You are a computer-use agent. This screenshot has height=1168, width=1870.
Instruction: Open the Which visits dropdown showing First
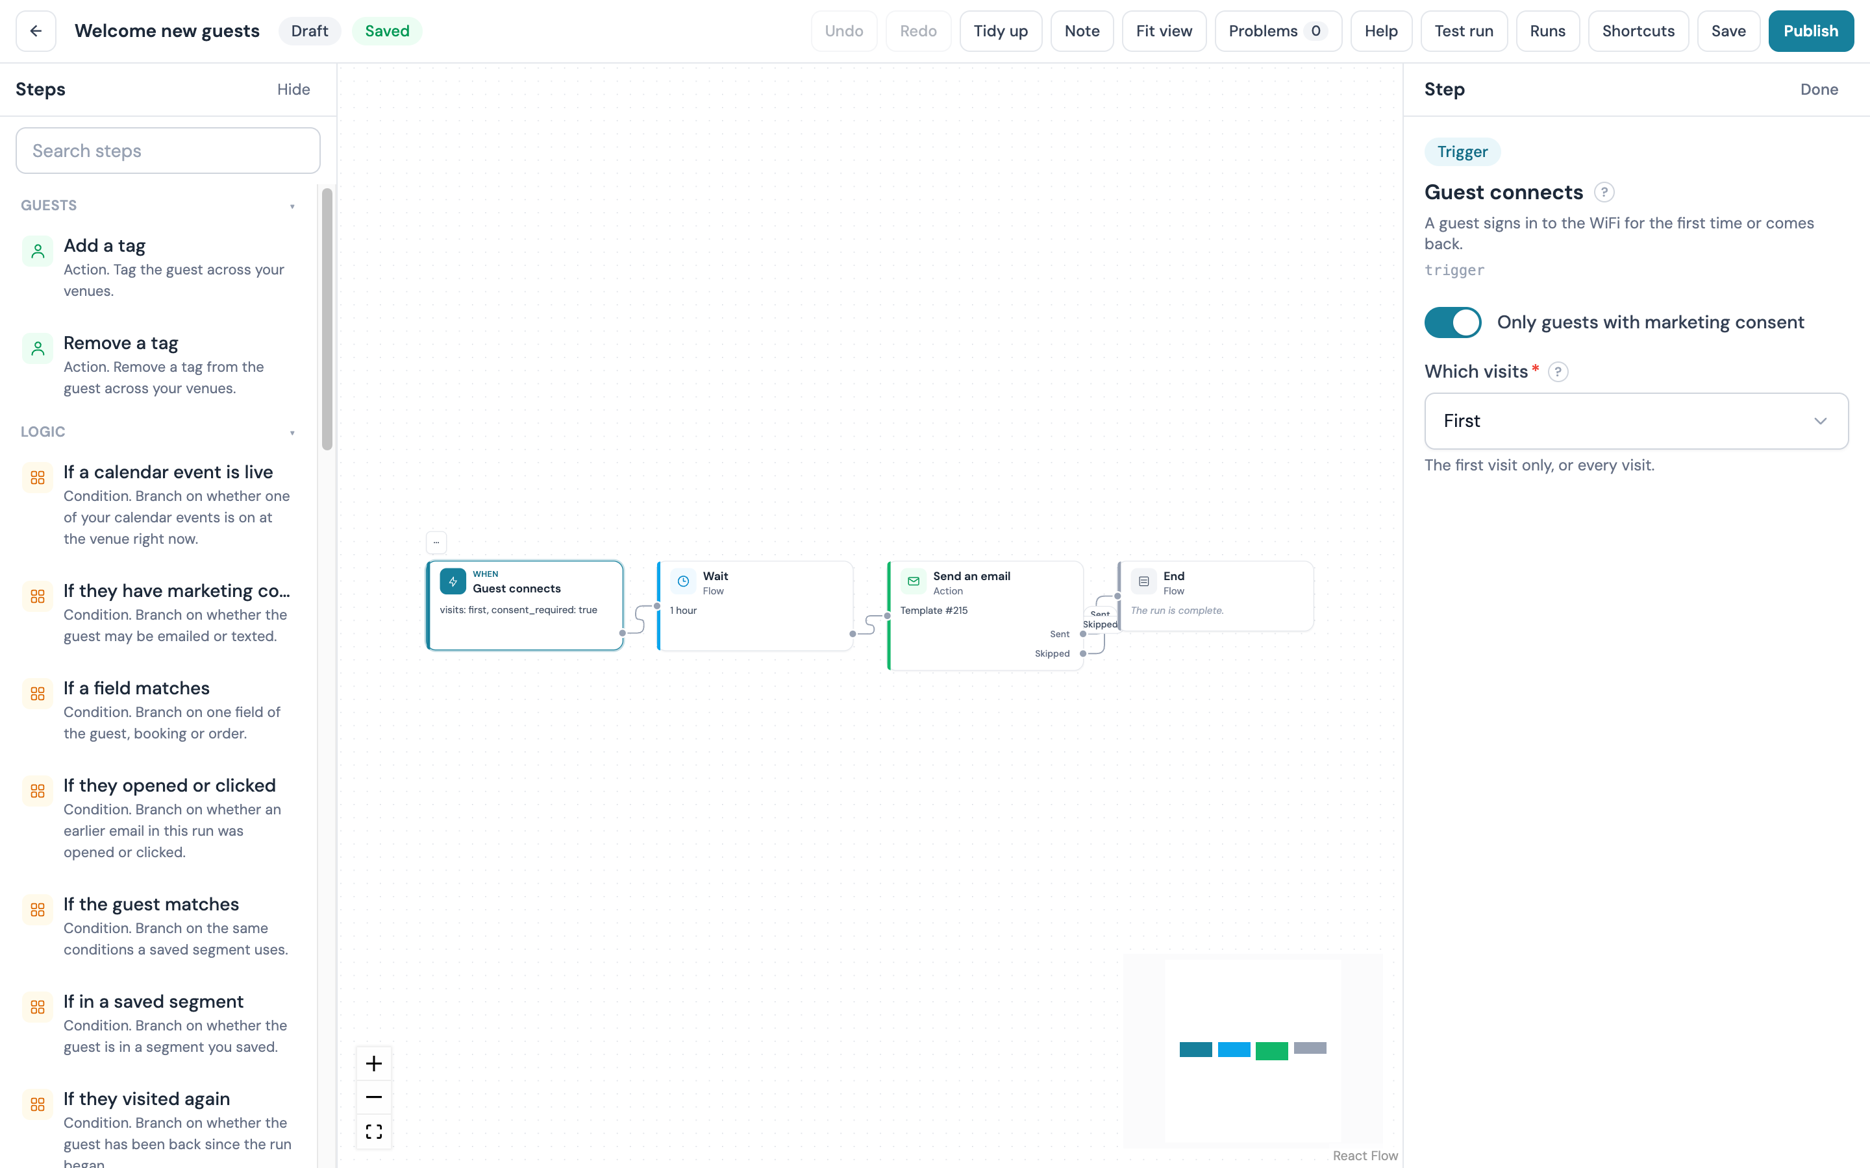[x=1636, y=421]
